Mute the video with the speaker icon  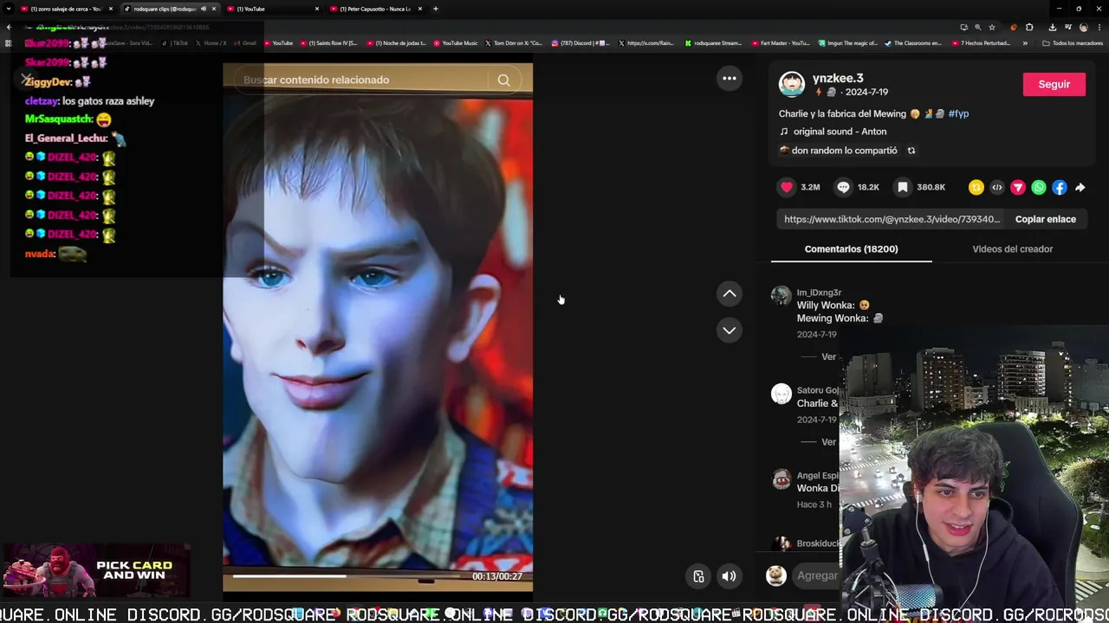coord(730,576)
